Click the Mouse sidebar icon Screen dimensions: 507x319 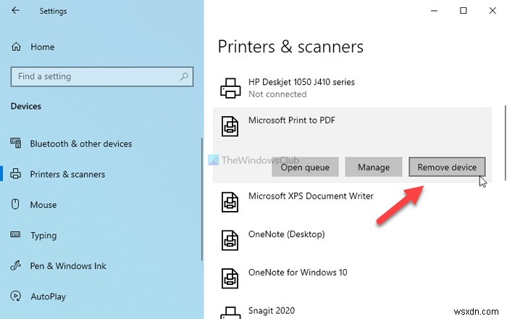click(15, 204)
